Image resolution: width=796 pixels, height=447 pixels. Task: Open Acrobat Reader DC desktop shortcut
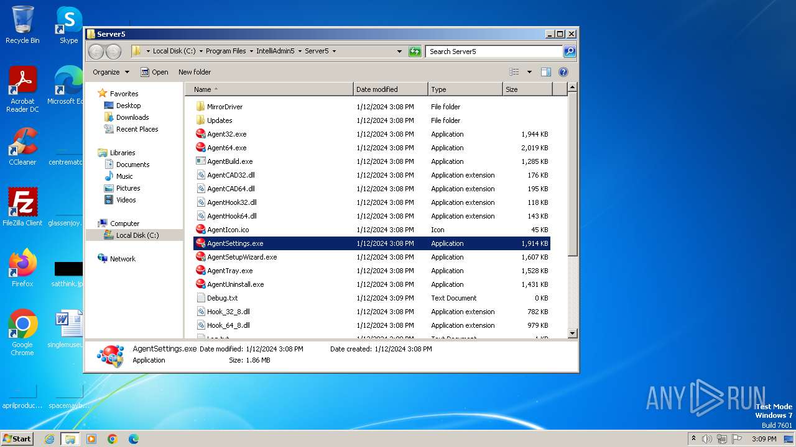22,89
